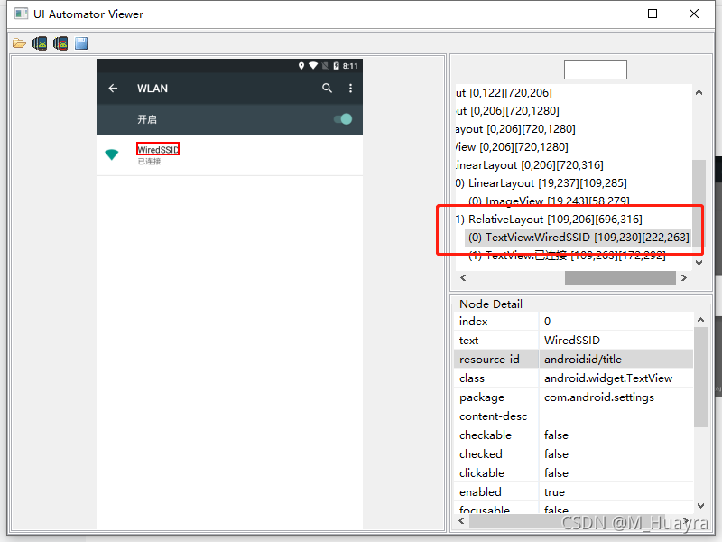Click Node Detail scroll-down arrow
The width and height of the screenshot is (722, 542).
[700, 506]
